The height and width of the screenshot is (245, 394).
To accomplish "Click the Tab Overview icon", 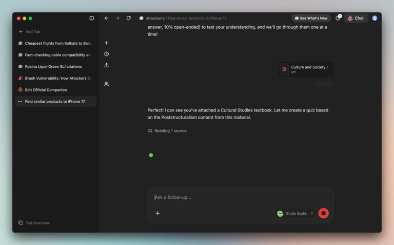I will coord(21,223).
